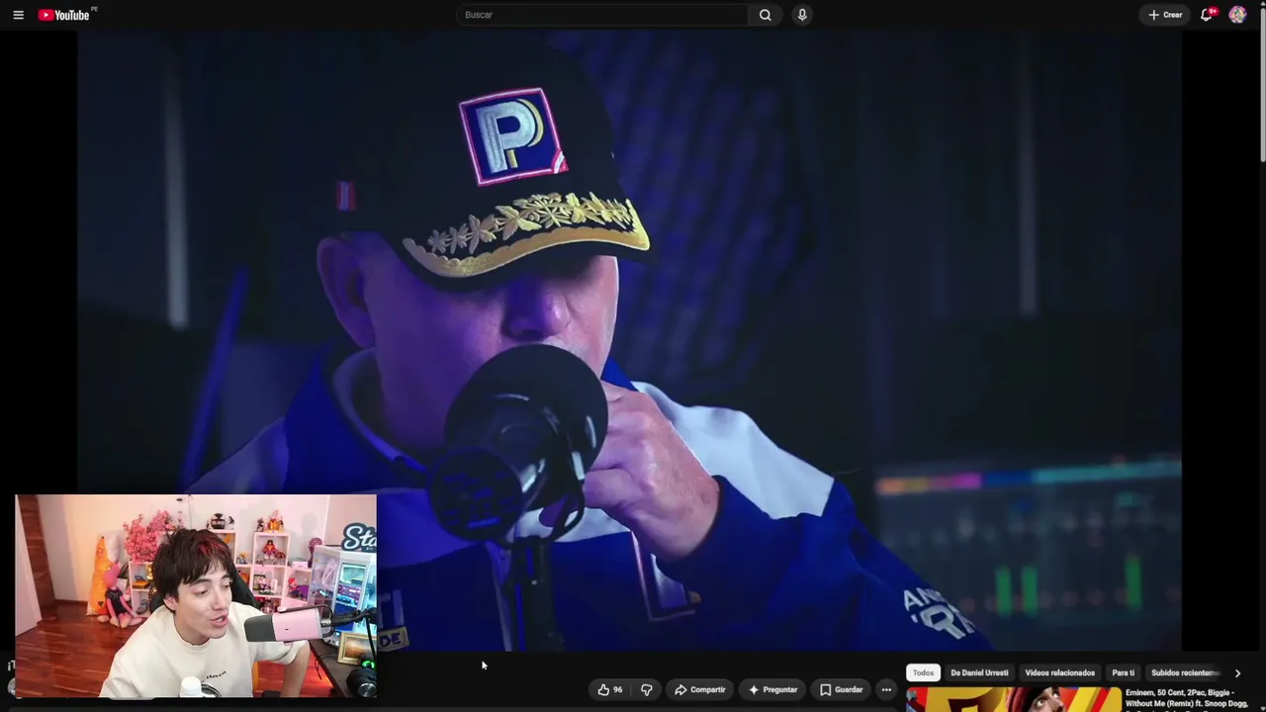Viewport: 1266px width, 712px height.
Task: Open the YouTube hamburger guide menu
Action: [18, 15]
